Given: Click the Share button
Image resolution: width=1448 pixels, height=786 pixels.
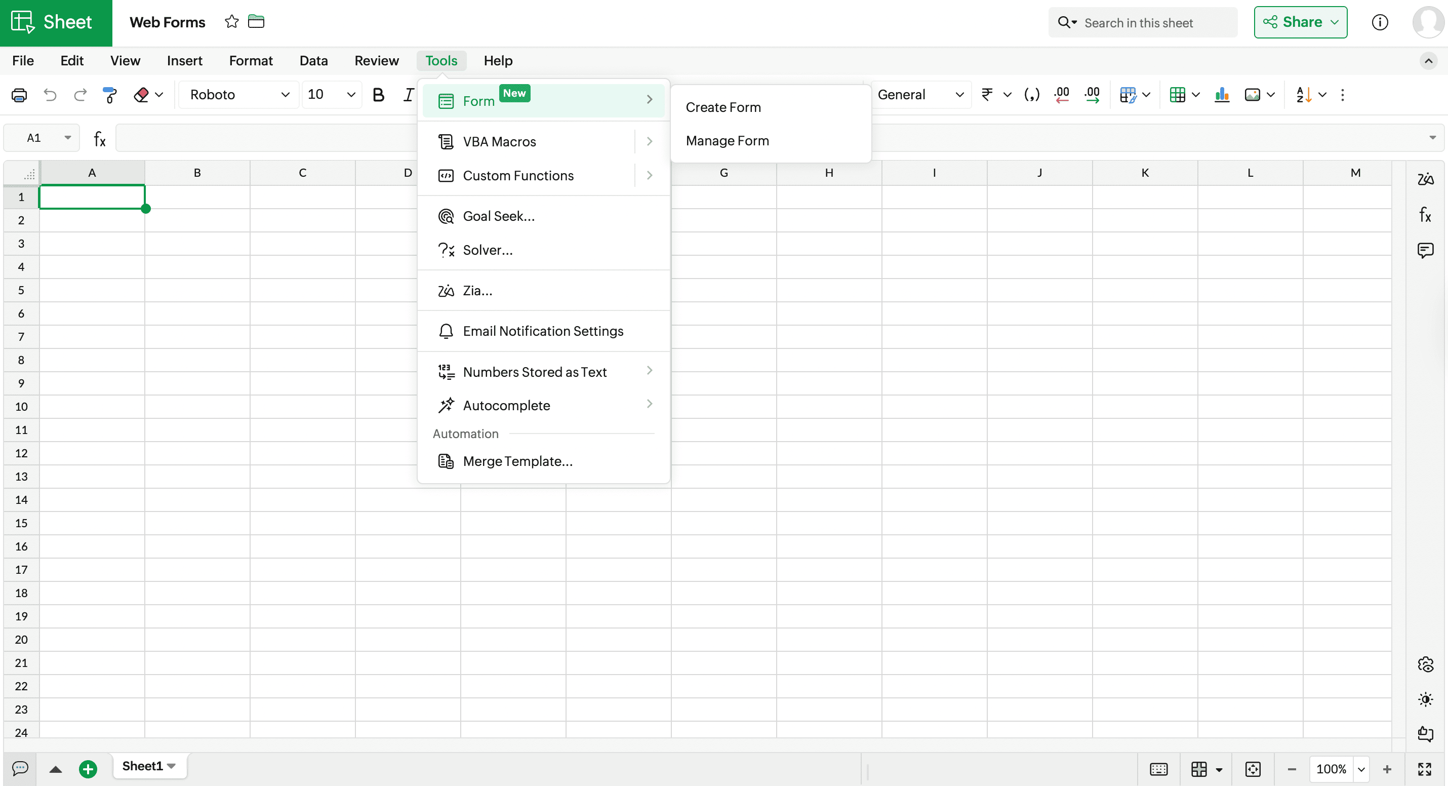Looking at the screenshot, I should point(1300,22).
